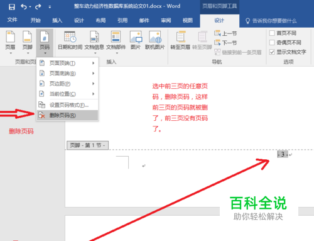Toggle the 奇偶页不同 checkbox
Viewport: 314px width, 241px height.
(x=272, y=42)
